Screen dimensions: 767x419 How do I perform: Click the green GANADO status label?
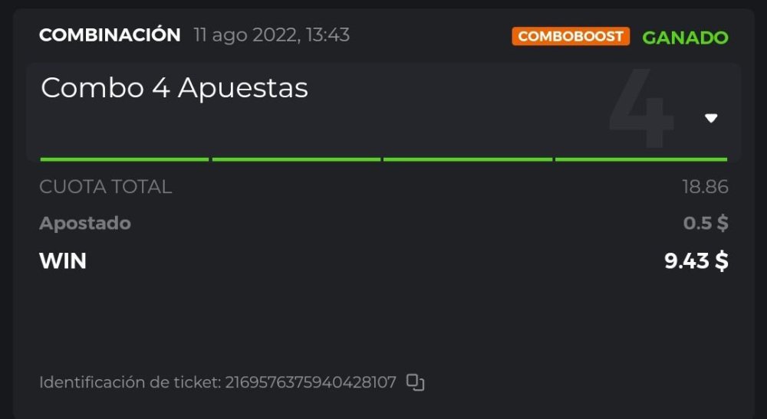pos(685,38)
